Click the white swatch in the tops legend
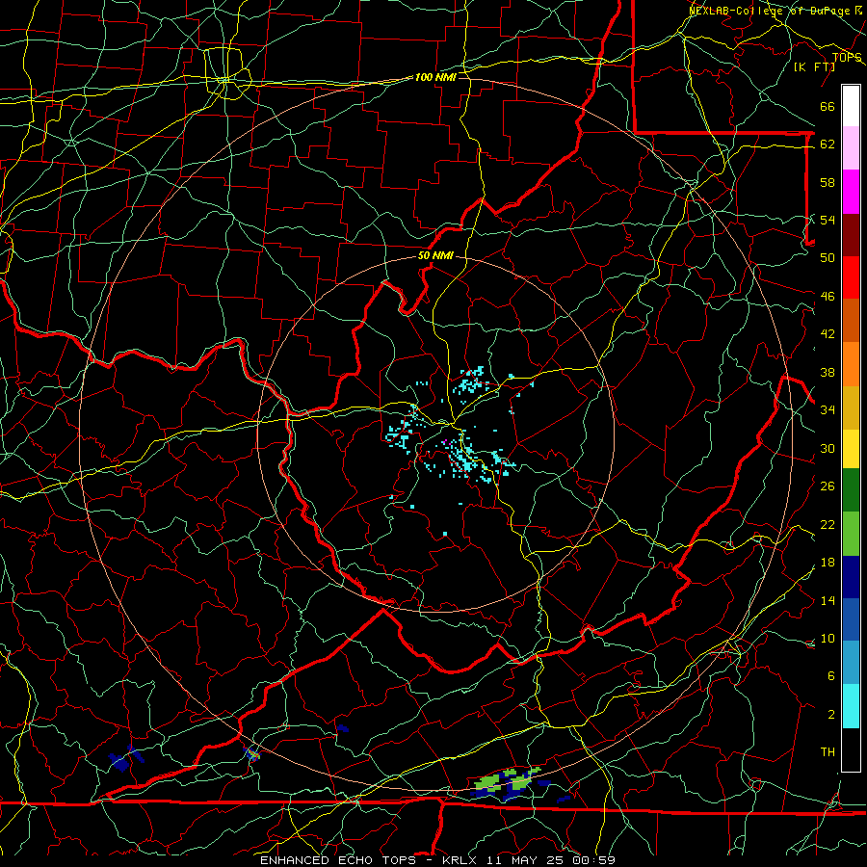 (851, 106)
